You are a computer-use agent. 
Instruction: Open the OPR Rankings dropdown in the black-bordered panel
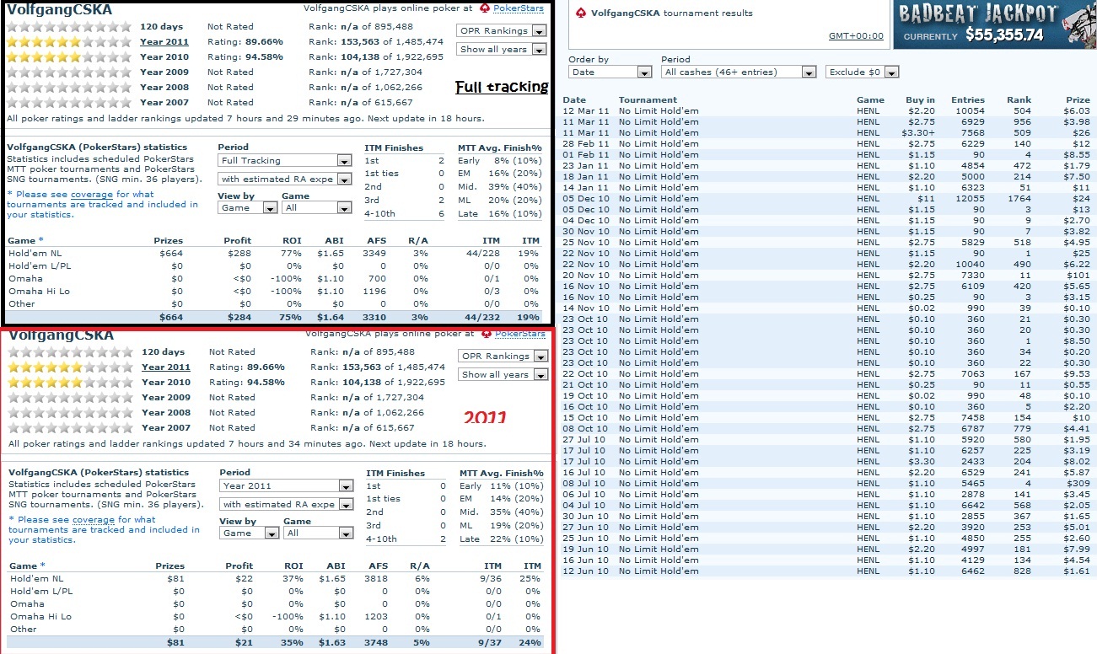coord(502,31)
